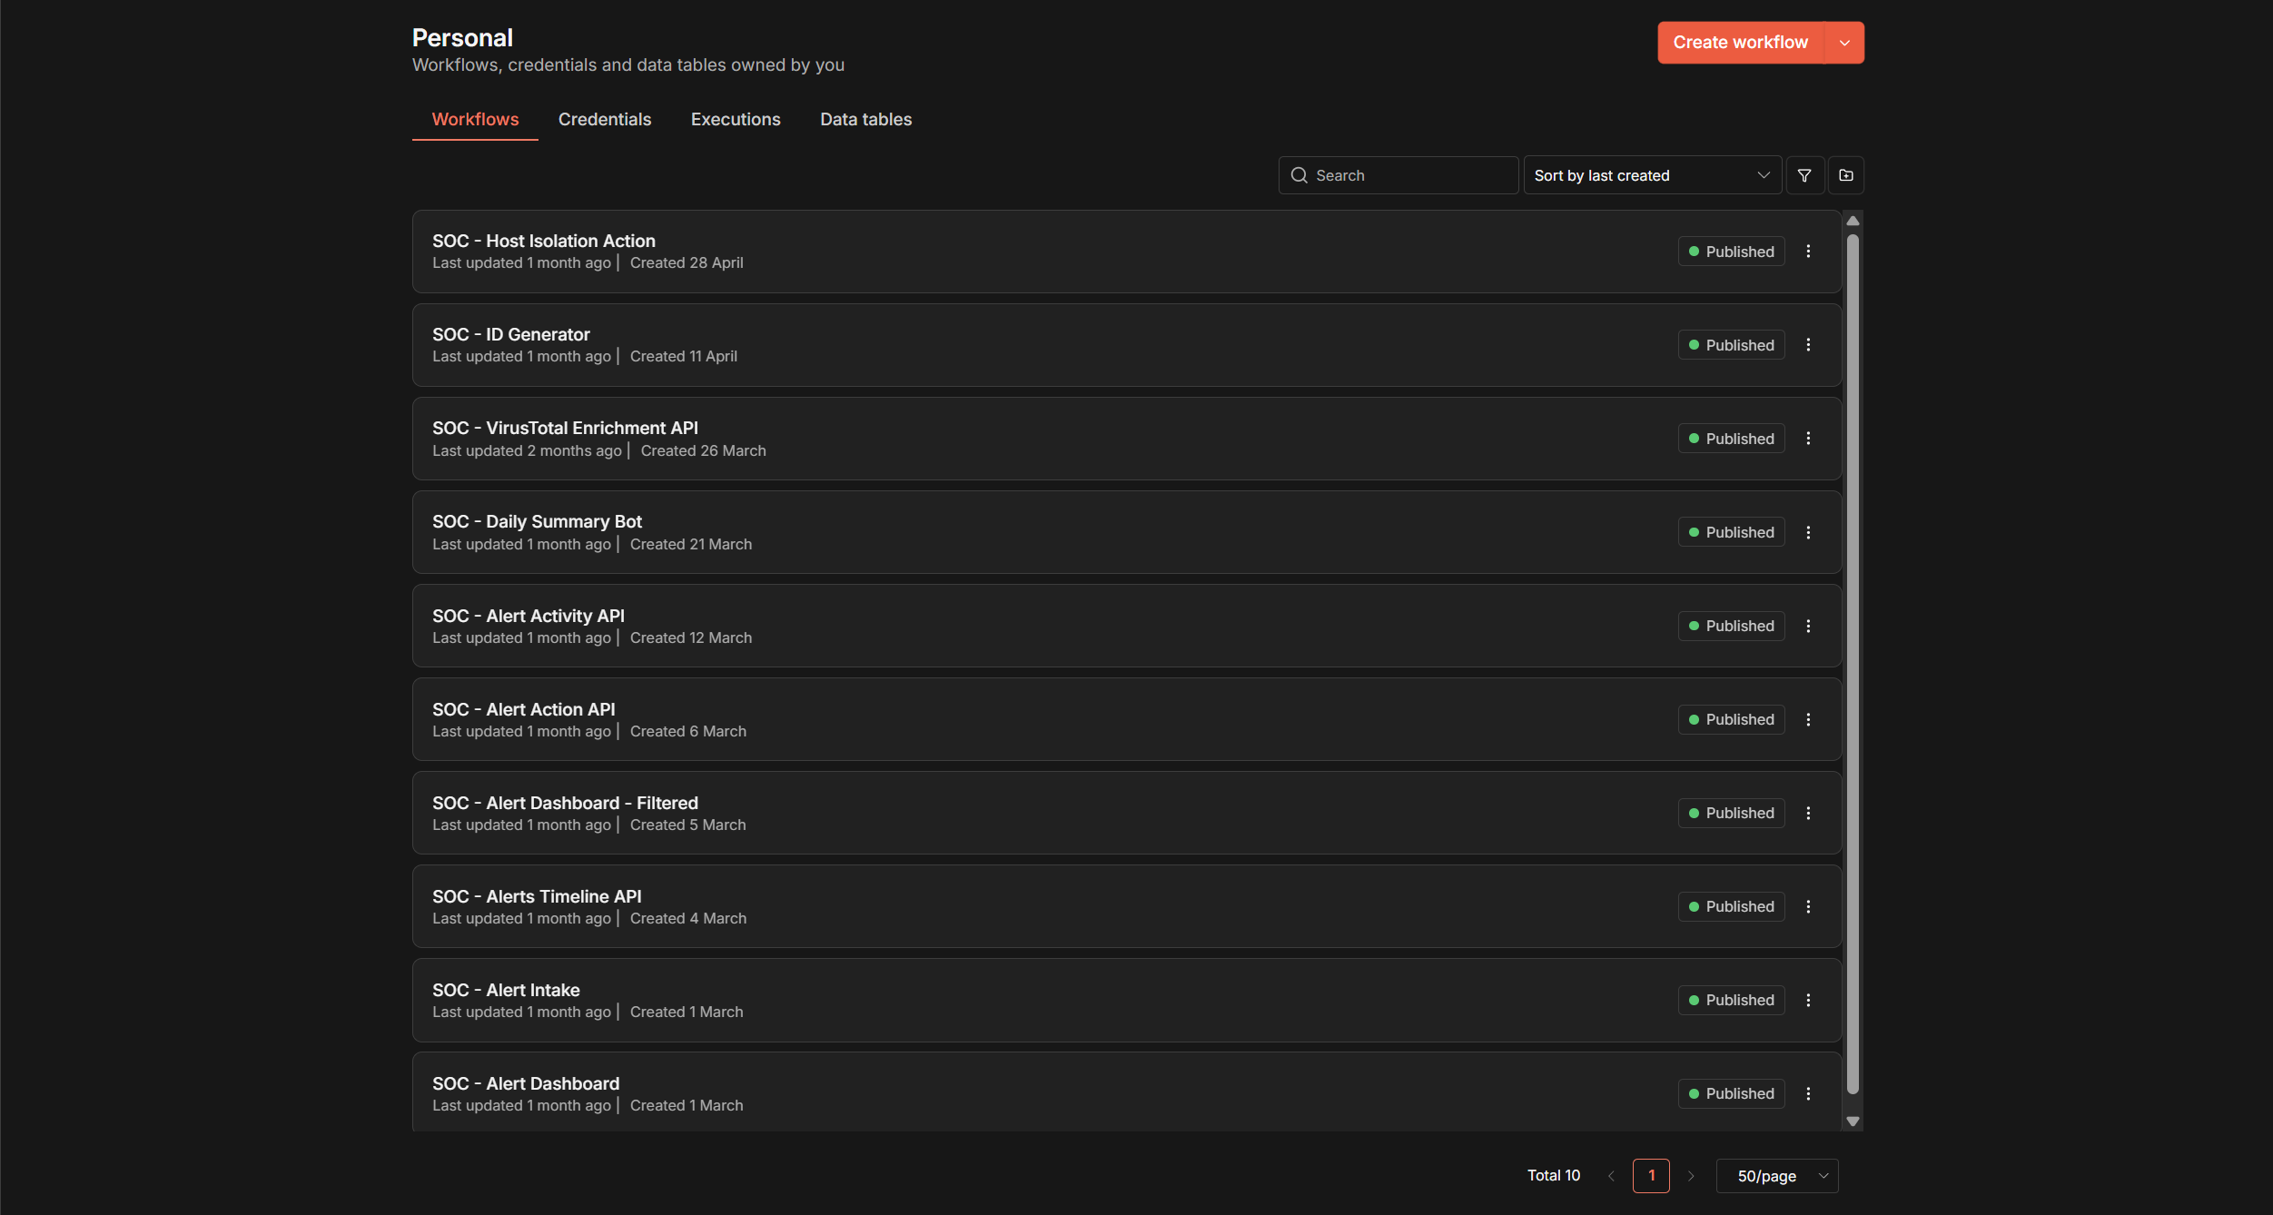Open options menu for SOC - Daily Summary Bot
Viewport: 2273px width, 1215px height.
(x=1808, y=532)
